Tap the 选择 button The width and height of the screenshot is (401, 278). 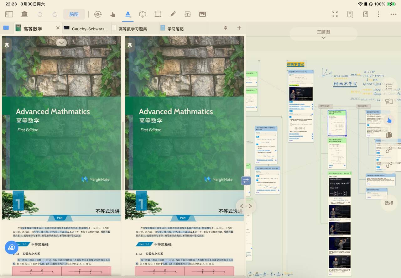click(x=389, y=203)
